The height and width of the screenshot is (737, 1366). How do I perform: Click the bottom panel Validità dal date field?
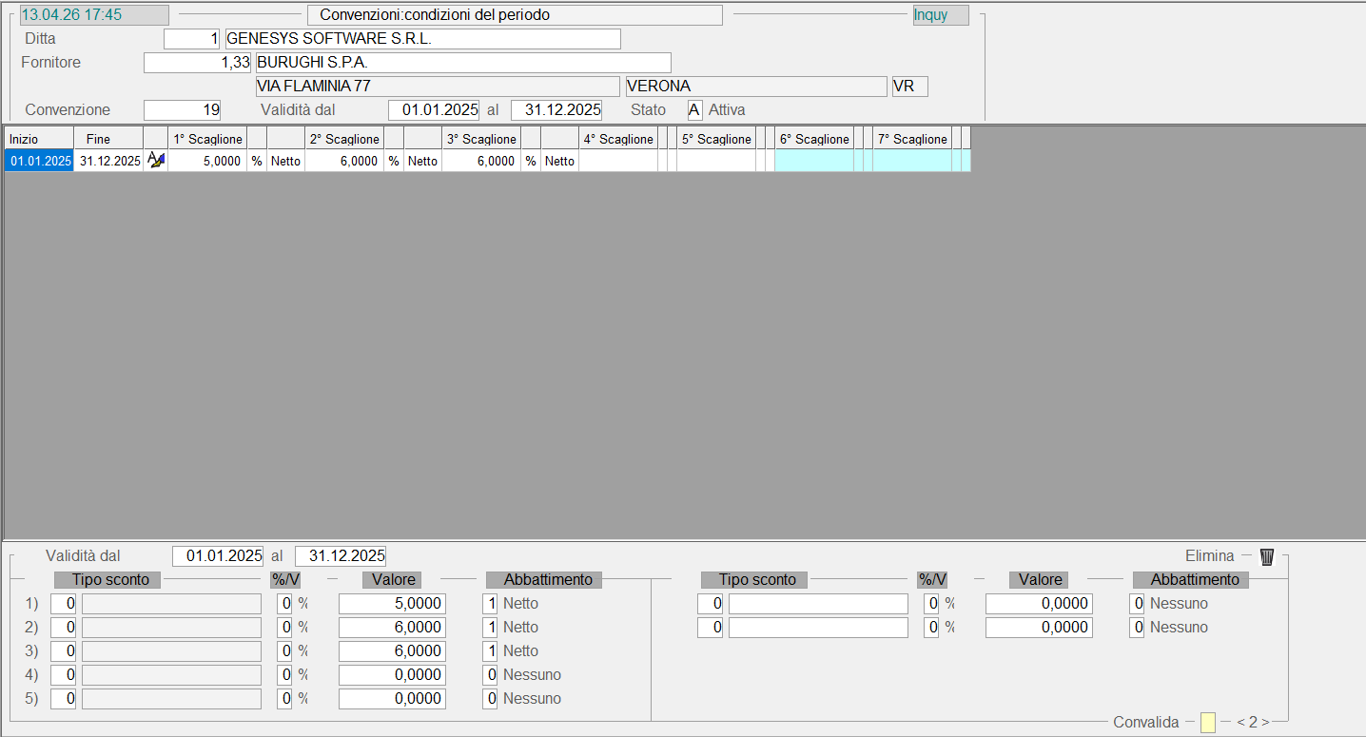(218, 556)
